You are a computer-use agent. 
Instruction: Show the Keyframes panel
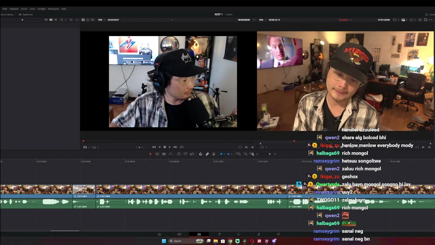[x=26, y=15]
